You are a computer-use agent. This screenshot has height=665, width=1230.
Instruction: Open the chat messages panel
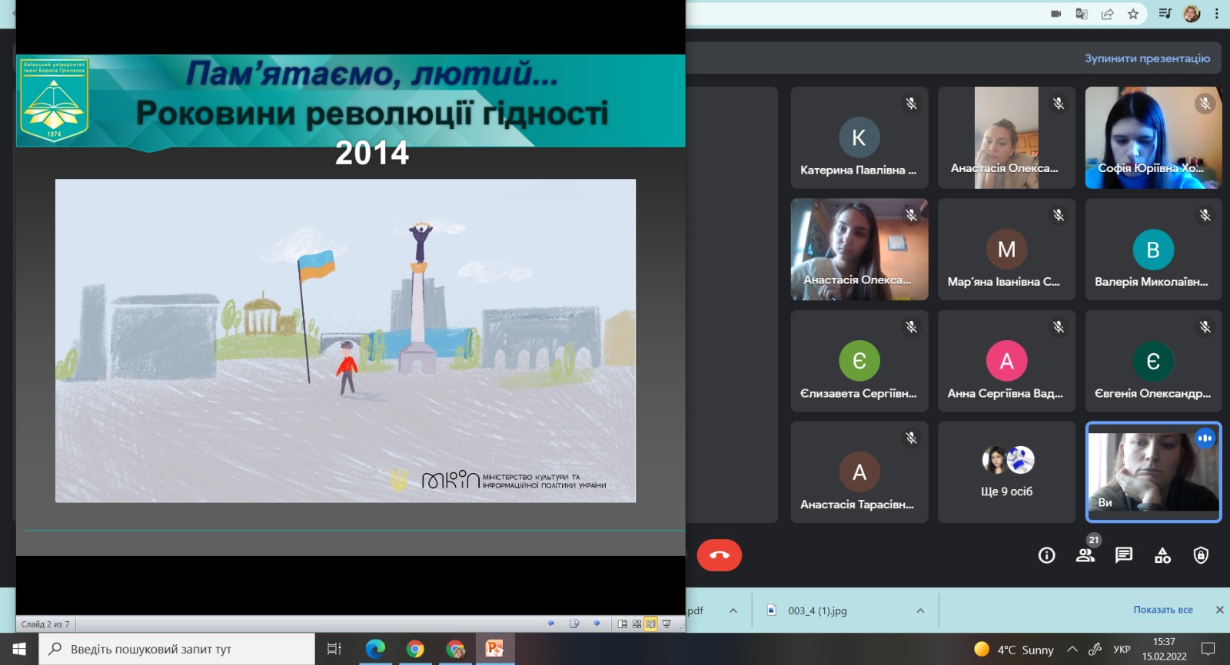pyautogui.click(x=1124, y=555)
